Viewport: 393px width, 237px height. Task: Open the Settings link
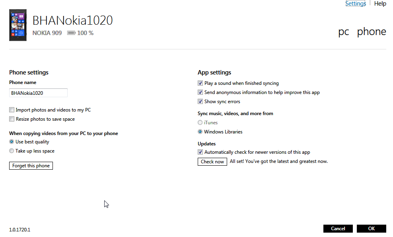point(355,4)
